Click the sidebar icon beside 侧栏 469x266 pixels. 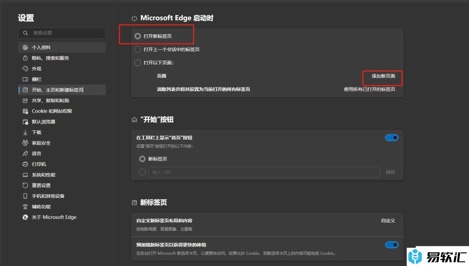[25, 79]
